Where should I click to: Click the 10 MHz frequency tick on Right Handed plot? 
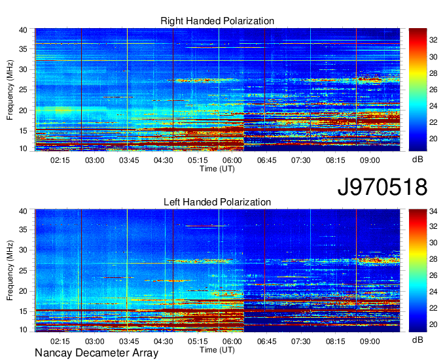[x=24, y=148]
